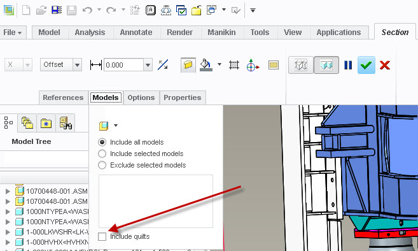The width and height of the screenshot is (418, 251).
Task: Switch to the Annotate ribbon tab
Action: click(x=136, y=32)
